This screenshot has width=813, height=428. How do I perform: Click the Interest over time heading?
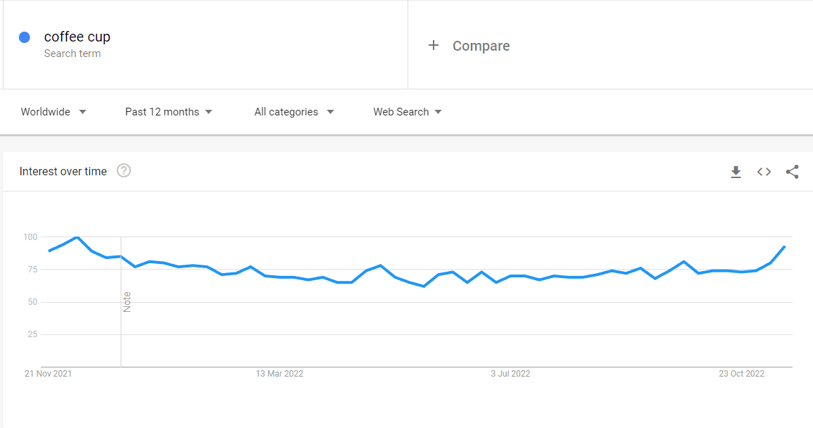coord(63,171)
